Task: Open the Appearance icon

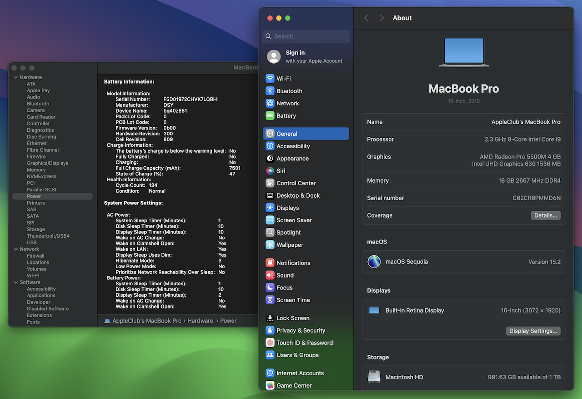Action: pos(270,158)
